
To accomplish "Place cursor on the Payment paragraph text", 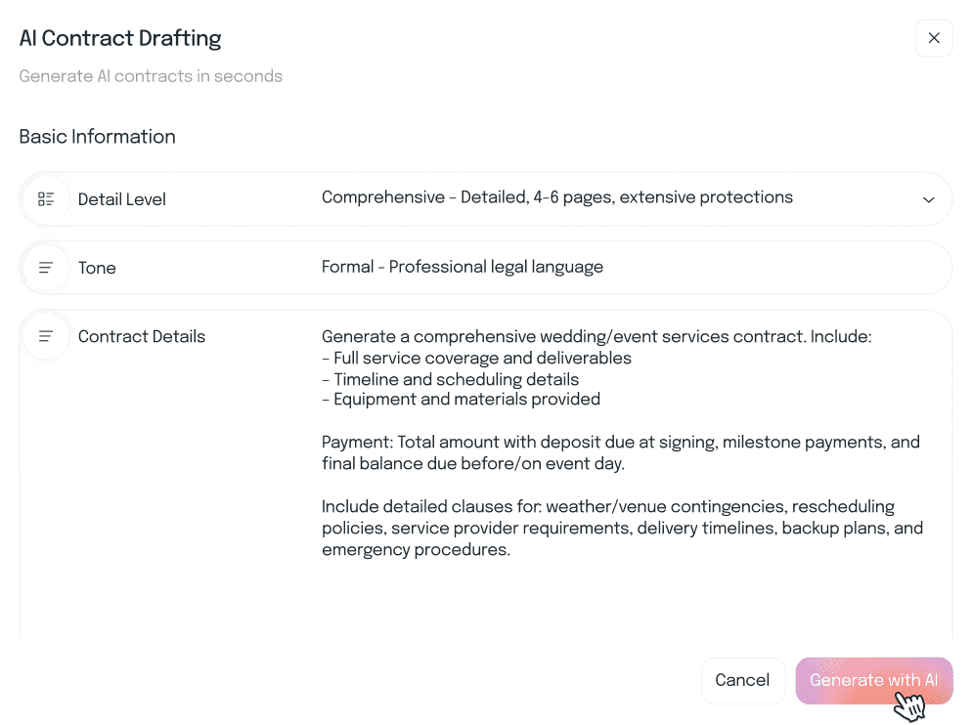I will 620,452.
